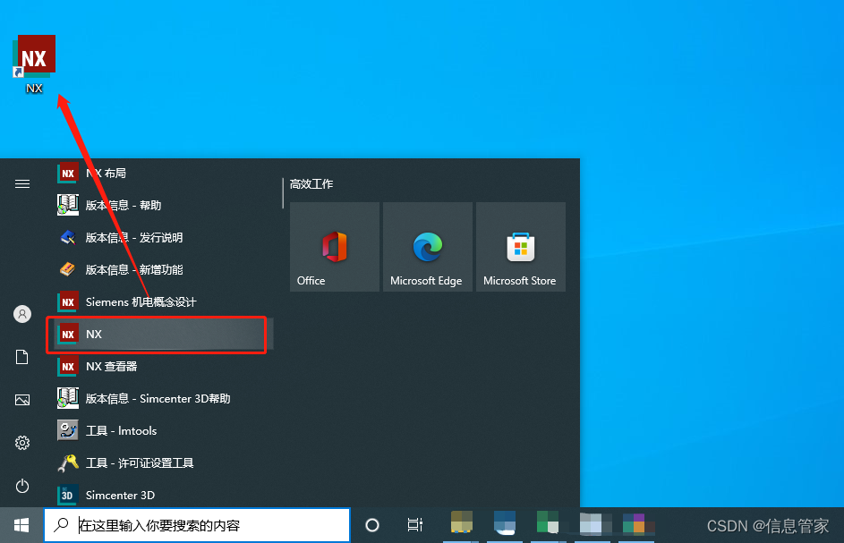Open the Microsoft Store tile
The width and height of the screenshot is (844, 543).
tap(521, 247)
